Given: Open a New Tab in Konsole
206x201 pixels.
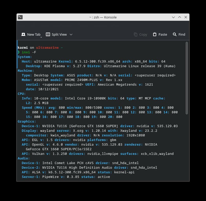Looking at the screenshot, I should [31, 35].
